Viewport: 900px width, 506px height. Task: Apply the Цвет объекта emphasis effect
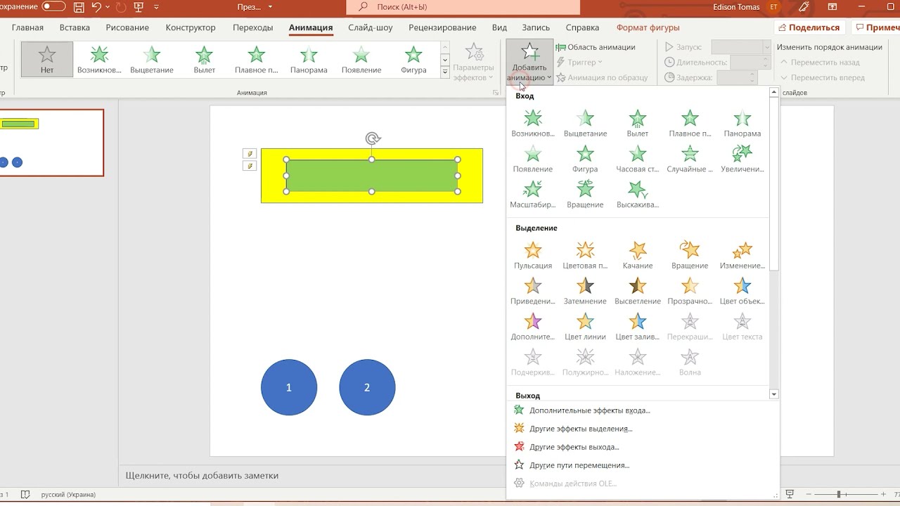coord(742,291)
